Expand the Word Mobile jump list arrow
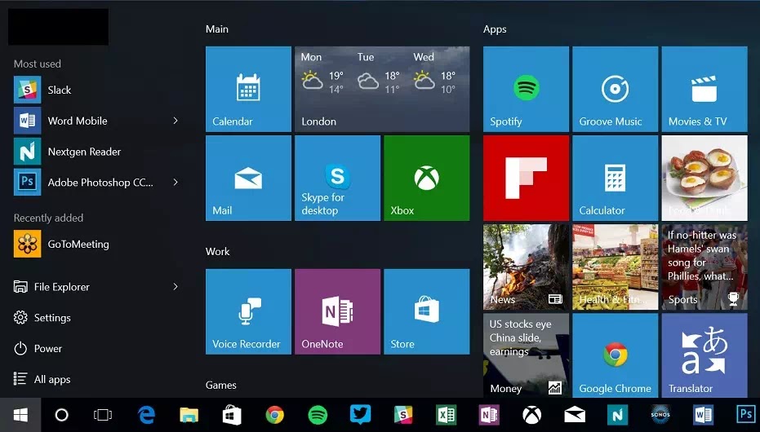 pyautogui.click(x=176, y=121)
